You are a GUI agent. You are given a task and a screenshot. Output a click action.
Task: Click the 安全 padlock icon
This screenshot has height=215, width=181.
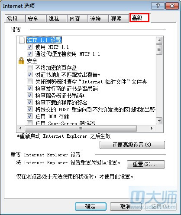coord(21,61)
